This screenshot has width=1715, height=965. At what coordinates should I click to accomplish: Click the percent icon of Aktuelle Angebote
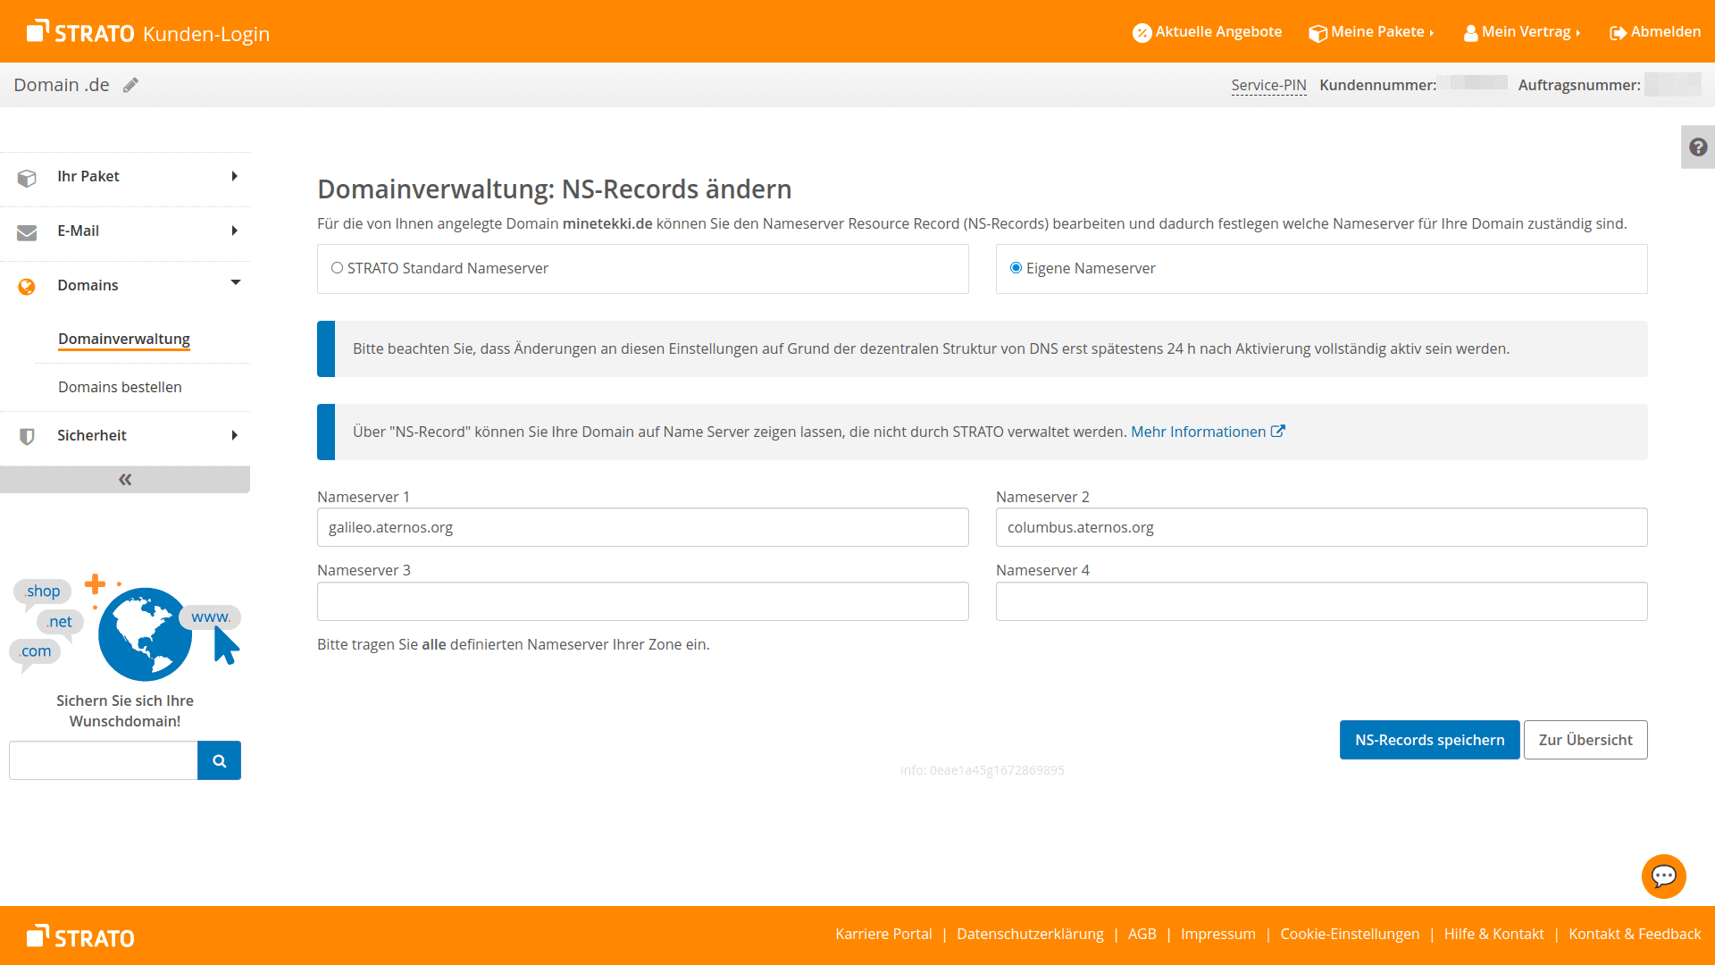click(1142, 33)
